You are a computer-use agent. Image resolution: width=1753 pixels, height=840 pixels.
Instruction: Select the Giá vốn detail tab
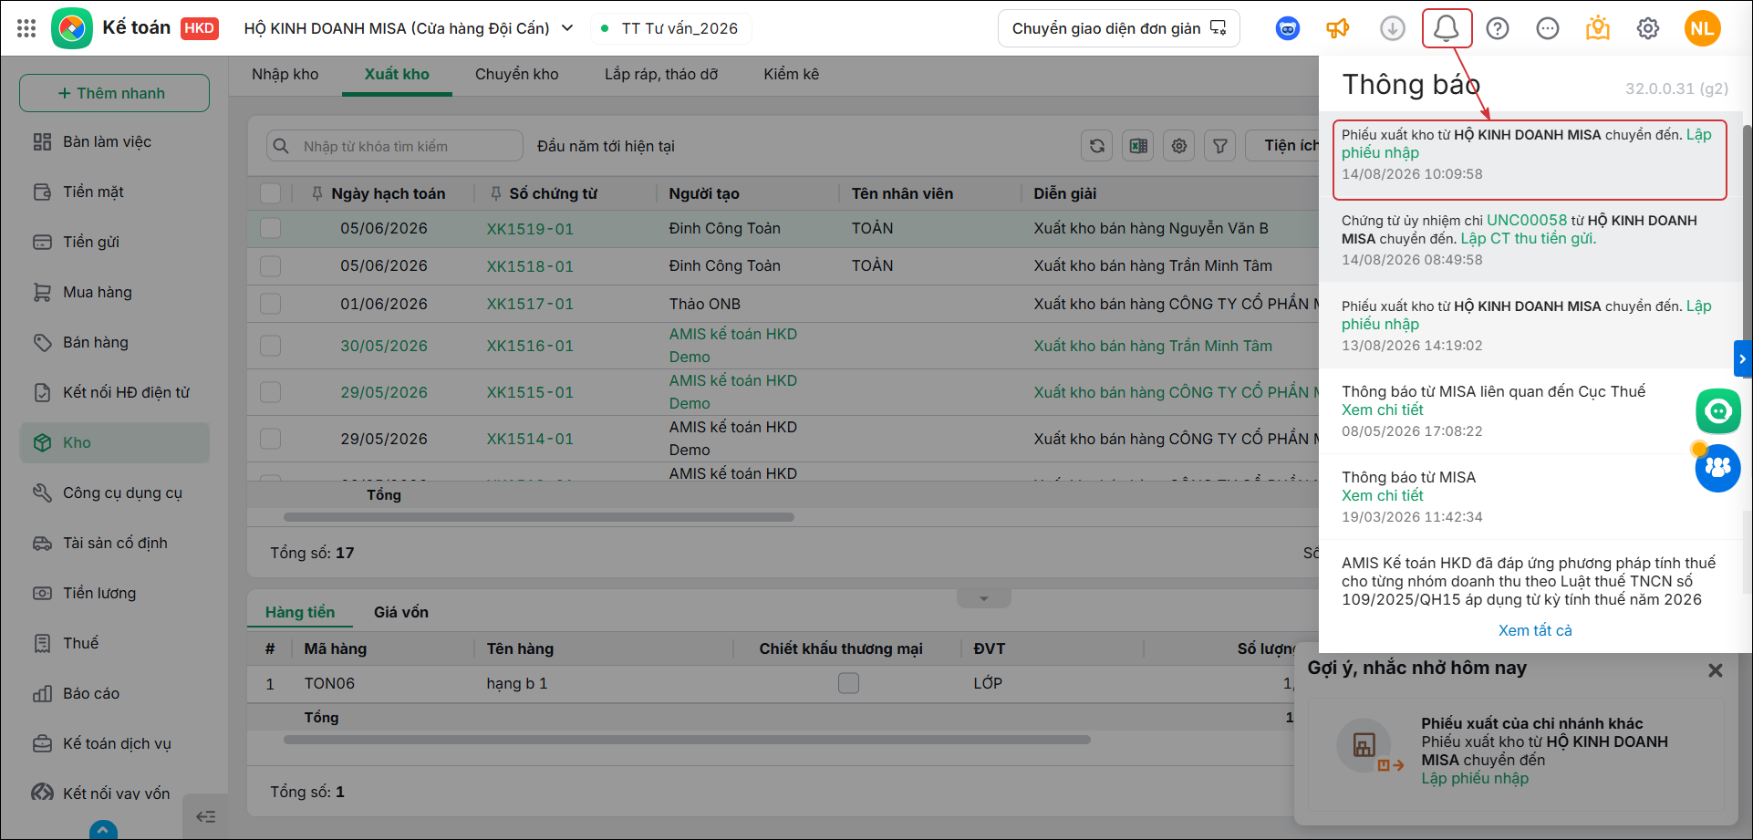pyautogui.click(x=401, y=612)
